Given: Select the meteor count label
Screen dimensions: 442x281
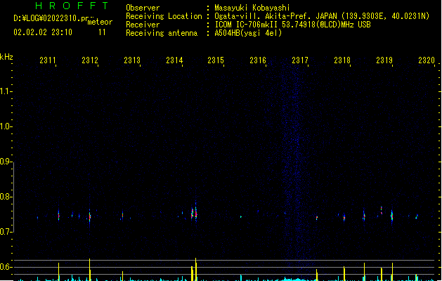Looking at the screenshot, I should (x=100, y=22).
